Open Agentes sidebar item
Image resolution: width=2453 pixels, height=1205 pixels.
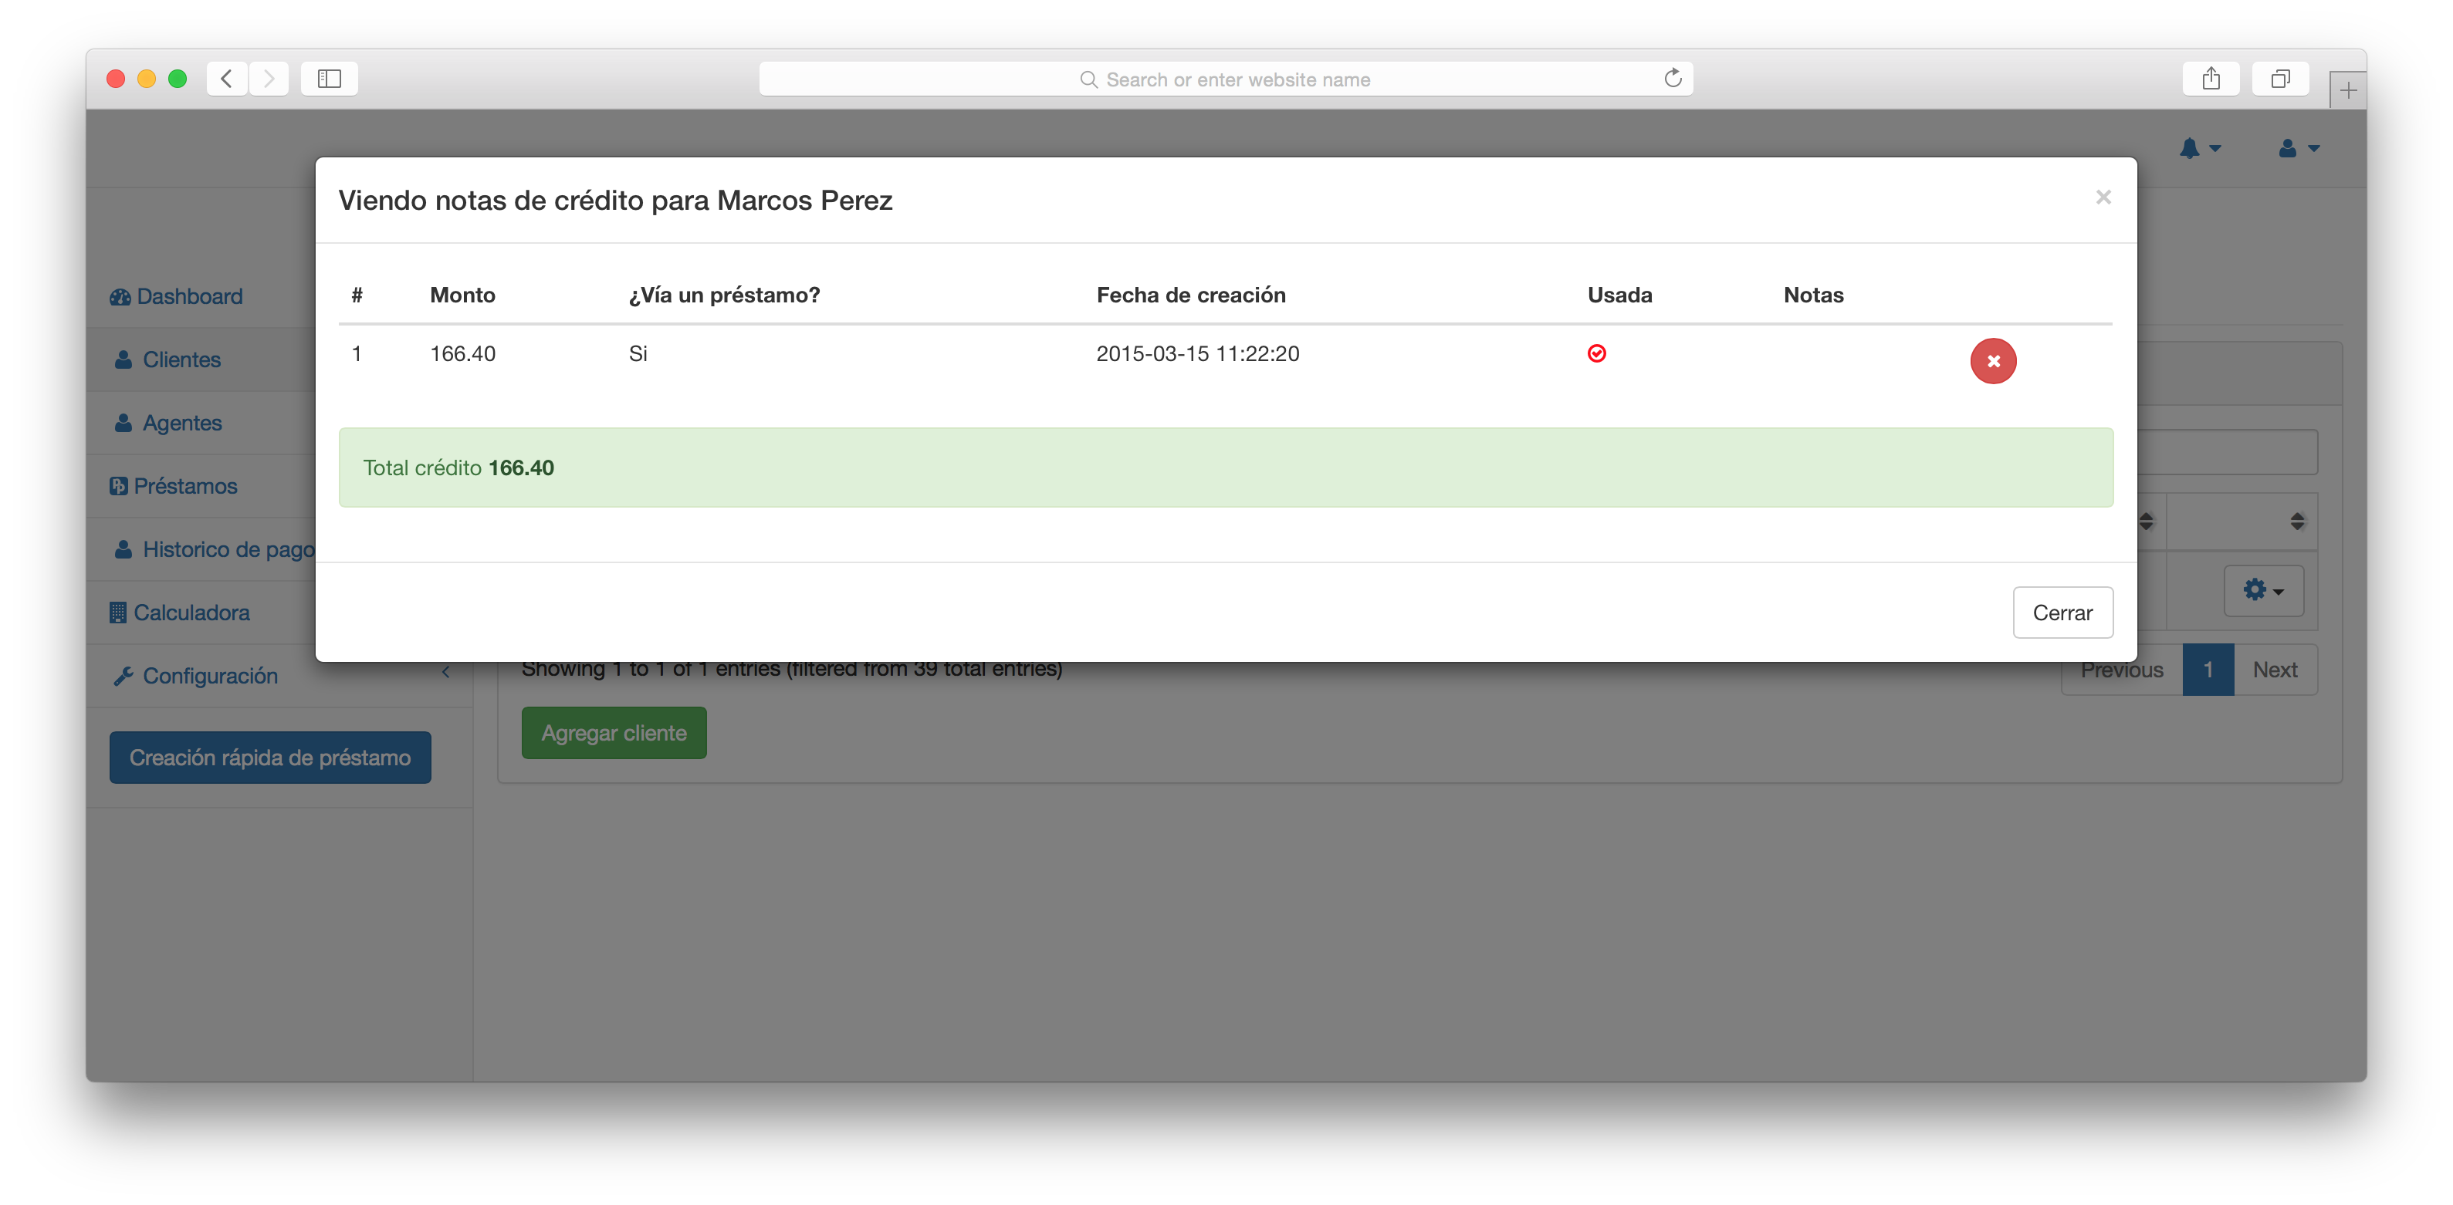[181, 423]
